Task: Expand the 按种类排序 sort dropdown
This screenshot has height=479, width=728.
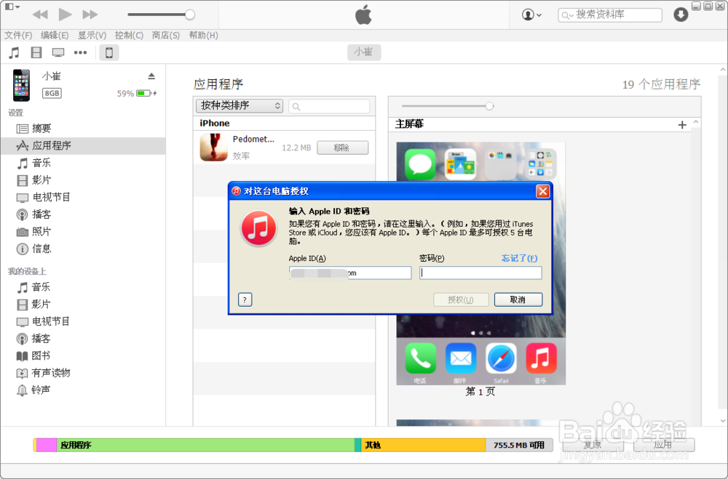Action: click(x=240, y=105)
